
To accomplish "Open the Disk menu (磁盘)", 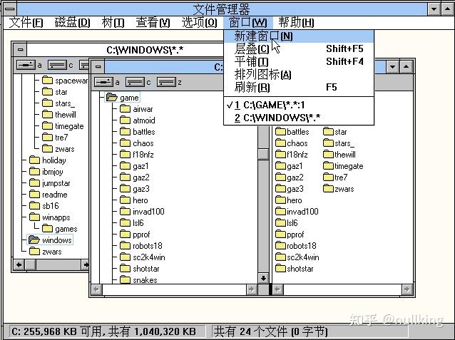I will 72,23.
